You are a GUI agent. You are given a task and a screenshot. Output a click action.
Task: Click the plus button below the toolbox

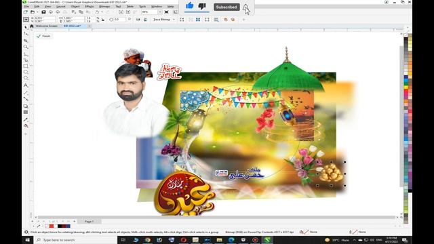[x=26, y=134]
